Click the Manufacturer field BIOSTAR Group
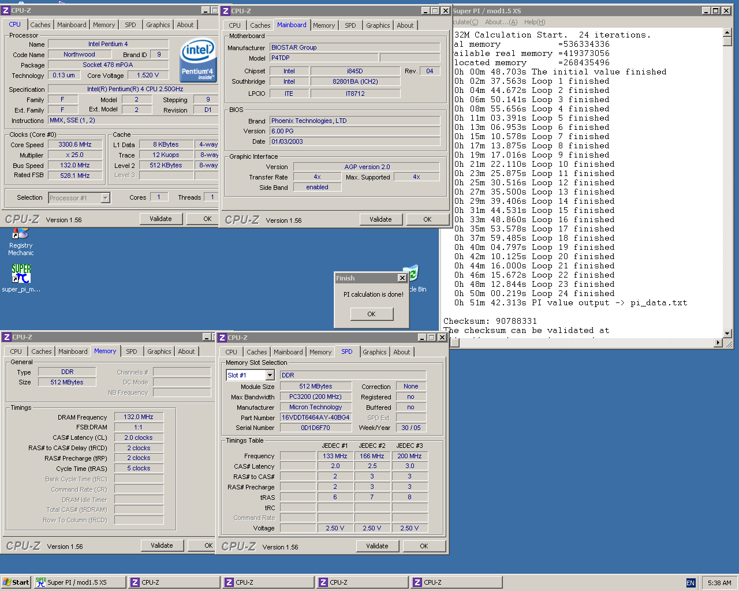Viewport: 739px width, 591px height. pos(354,47)
